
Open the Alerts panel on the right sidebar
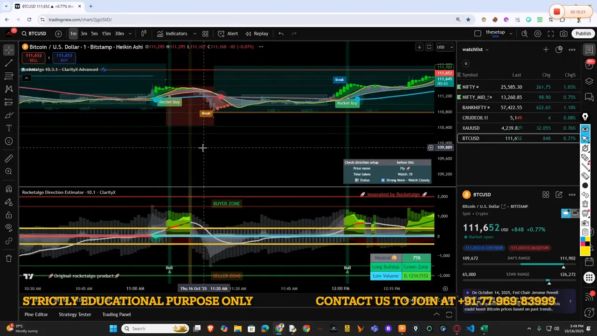click(589, 66)
